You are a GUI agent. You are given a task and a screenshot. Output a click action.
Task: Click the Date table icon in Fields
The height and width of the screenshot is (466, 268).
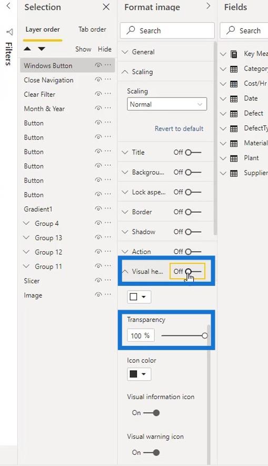(x=234, y=98)
